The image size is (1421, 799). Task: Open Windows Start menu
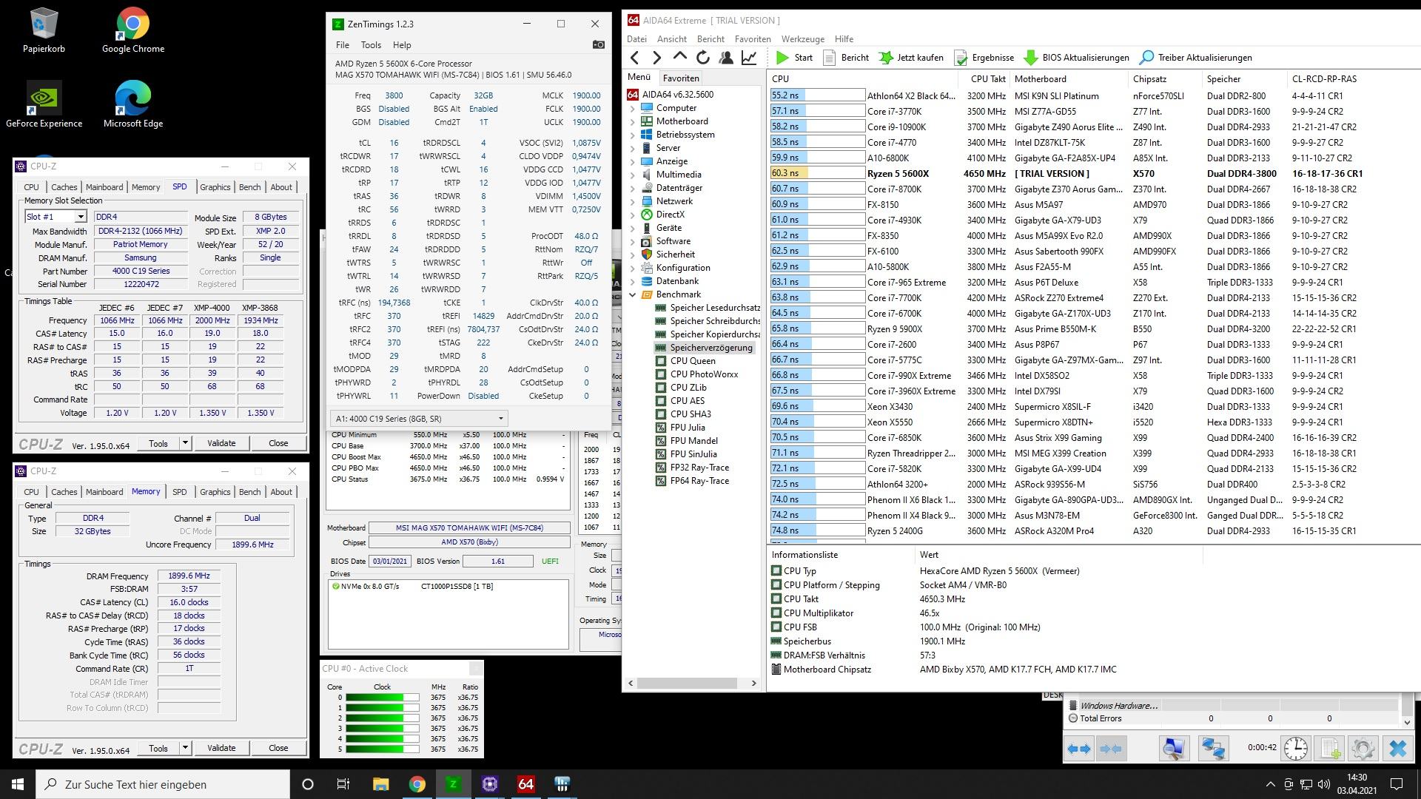18,784
